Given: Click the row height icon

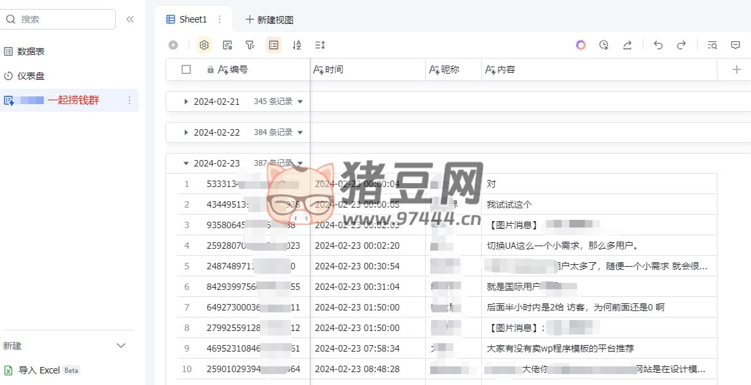Looking at the screenshot, I should coord(320,45).
